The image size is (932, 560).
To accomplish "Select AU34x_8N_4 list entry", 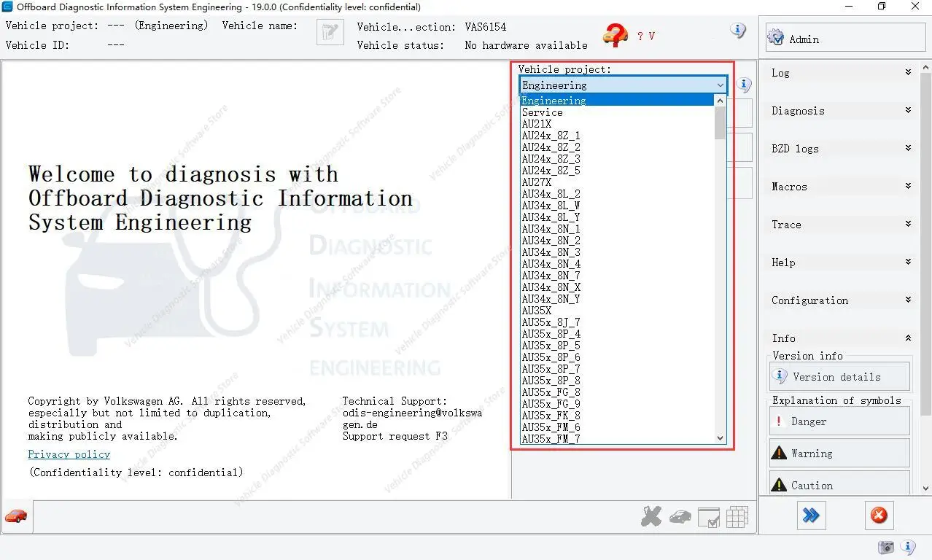I will 617,264.
